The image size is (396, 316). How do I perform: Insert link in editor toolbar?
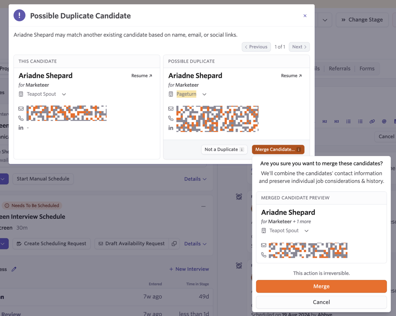(x=372, y=122)
